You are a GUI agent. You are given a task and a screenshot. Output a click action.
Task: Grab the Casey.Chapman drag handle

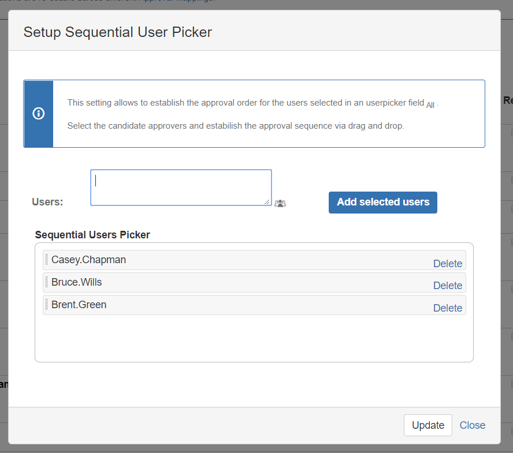click(46, 260)
